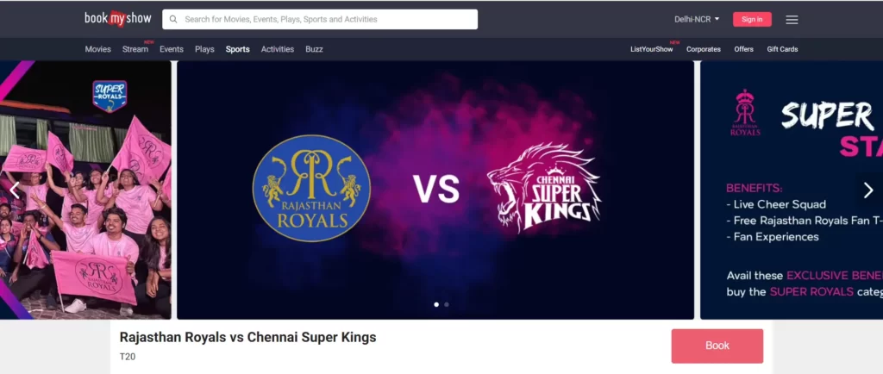Click the BookMyShow logo
Image resolution: width=883 pixels, height=374 pixels.
[x=118, y=19]
